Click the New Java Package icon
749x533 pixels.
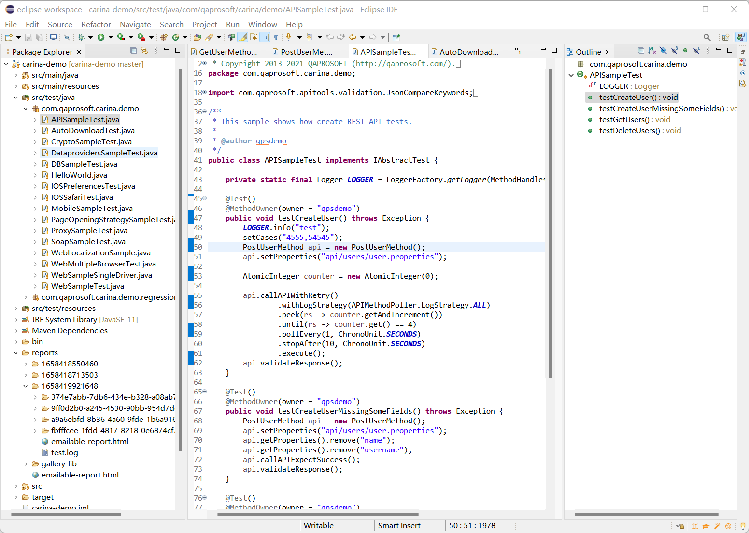[164, 37]
